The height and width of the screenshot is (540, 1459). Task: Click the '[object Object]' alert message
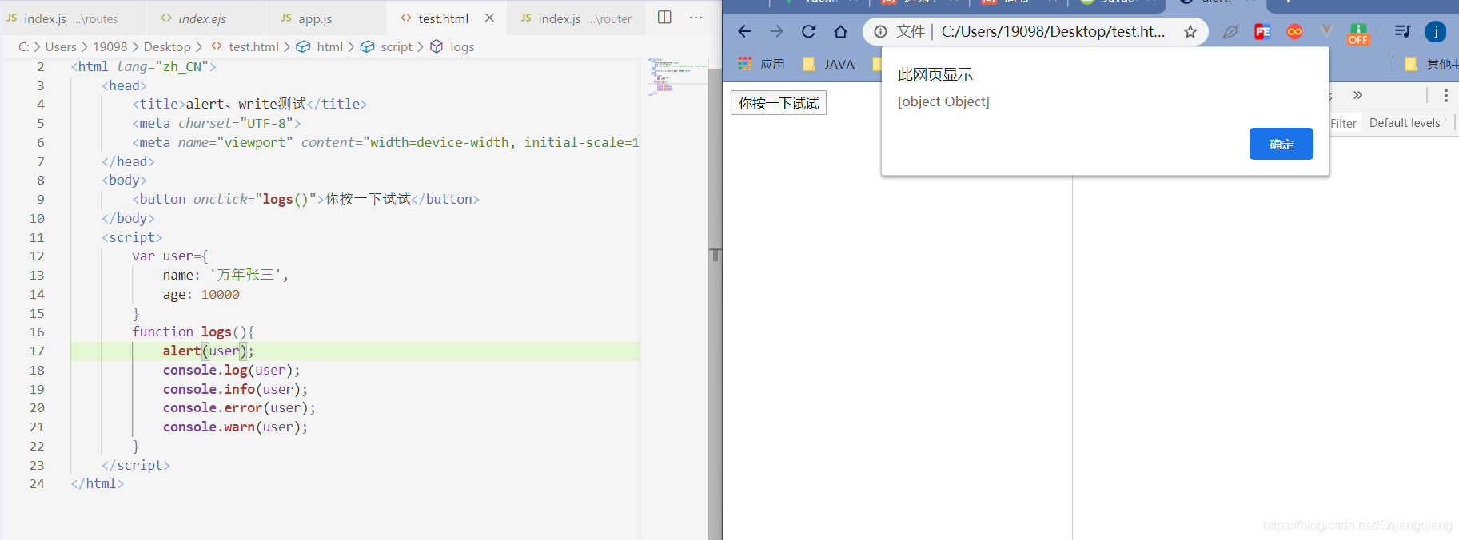pyautogui.click(x=943, y=101)
